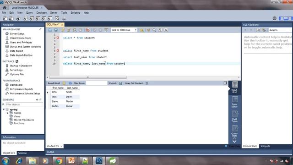Save snippet star icon in editor toolbar
293x165 pixels.
[x=141, y=30]
